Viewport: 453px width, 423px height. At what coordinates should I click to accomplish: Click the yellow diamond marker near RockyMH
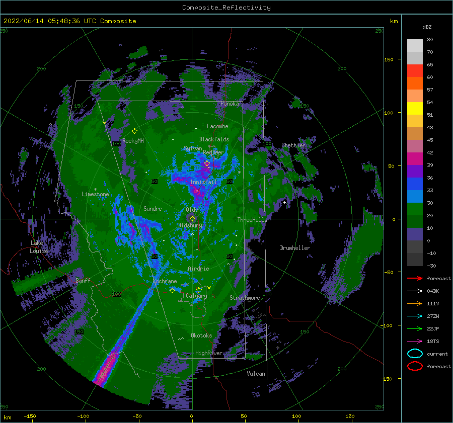click(x=134, y=131)
